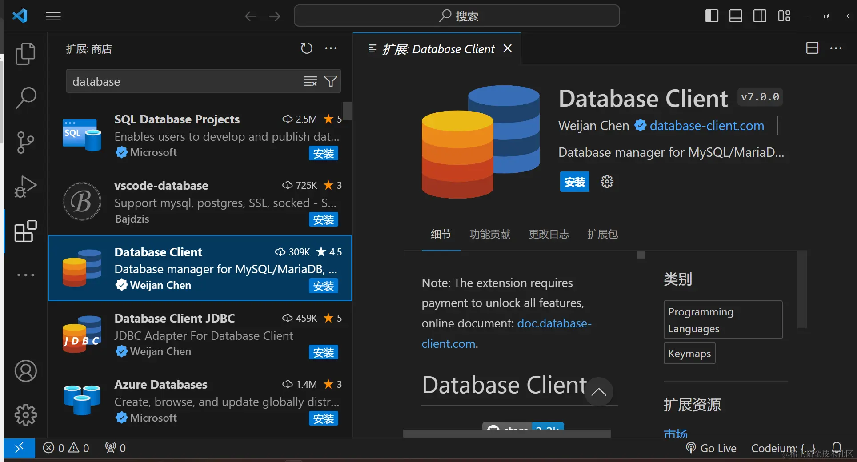Refresh the extensions list

coord(307,48)
